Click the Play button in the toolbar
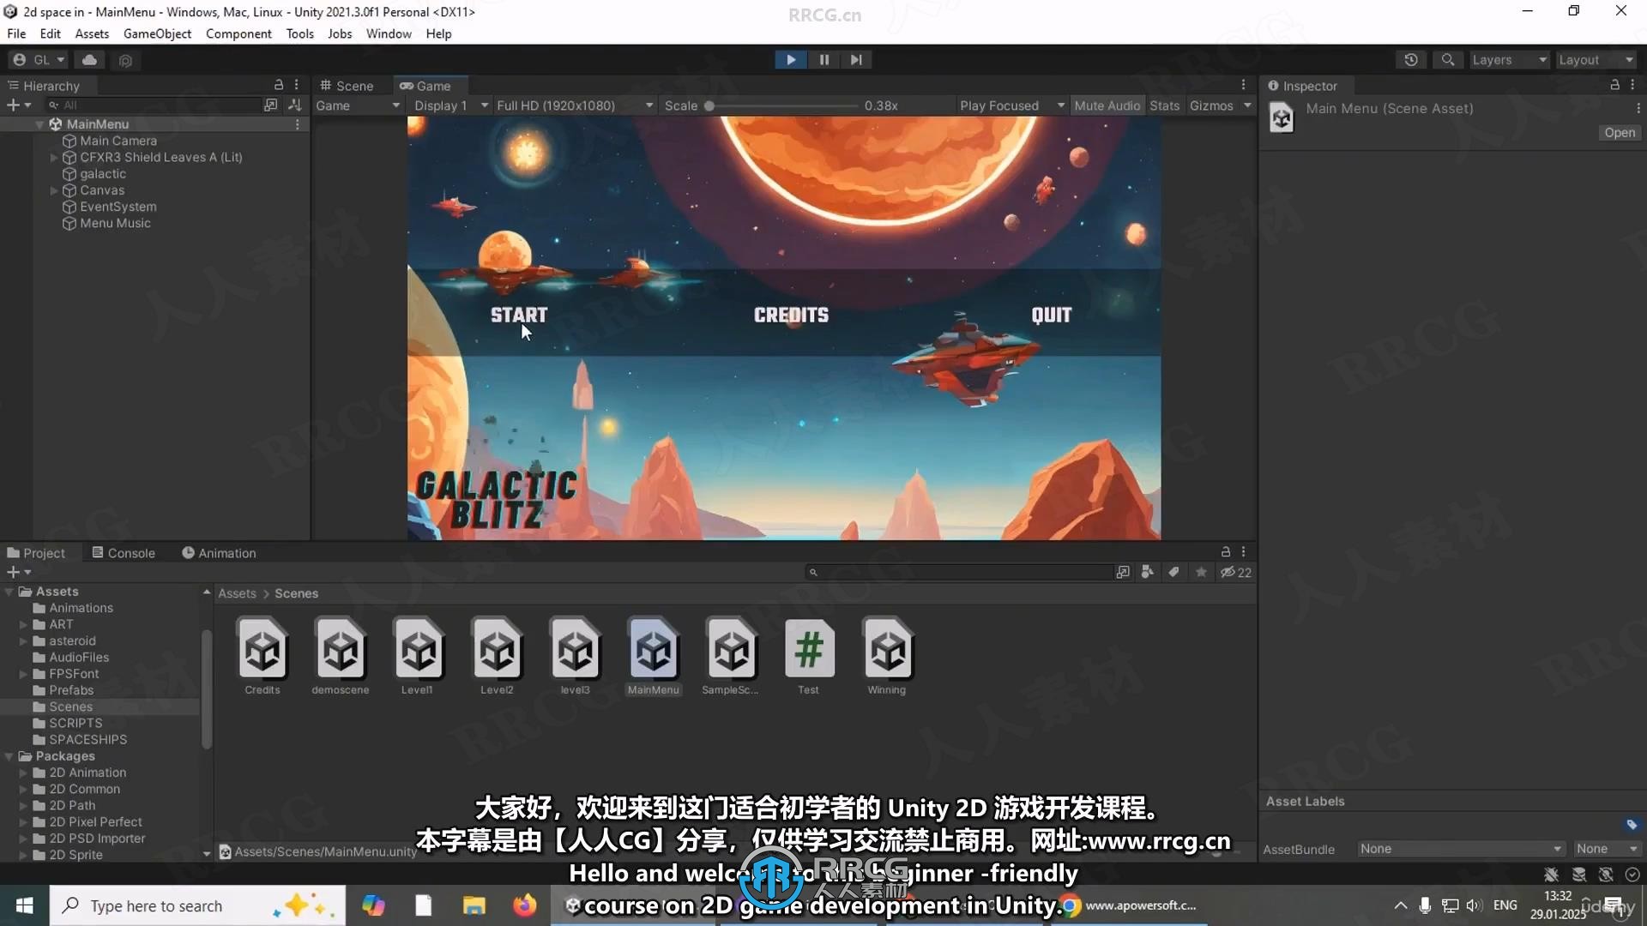1647x926 pixels. click(790, 60)
